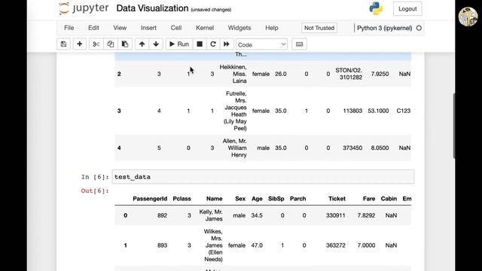The width and height of the screenshot is (482, 271).
Task: Run the selected cell
Action: (x=179, y=44)
